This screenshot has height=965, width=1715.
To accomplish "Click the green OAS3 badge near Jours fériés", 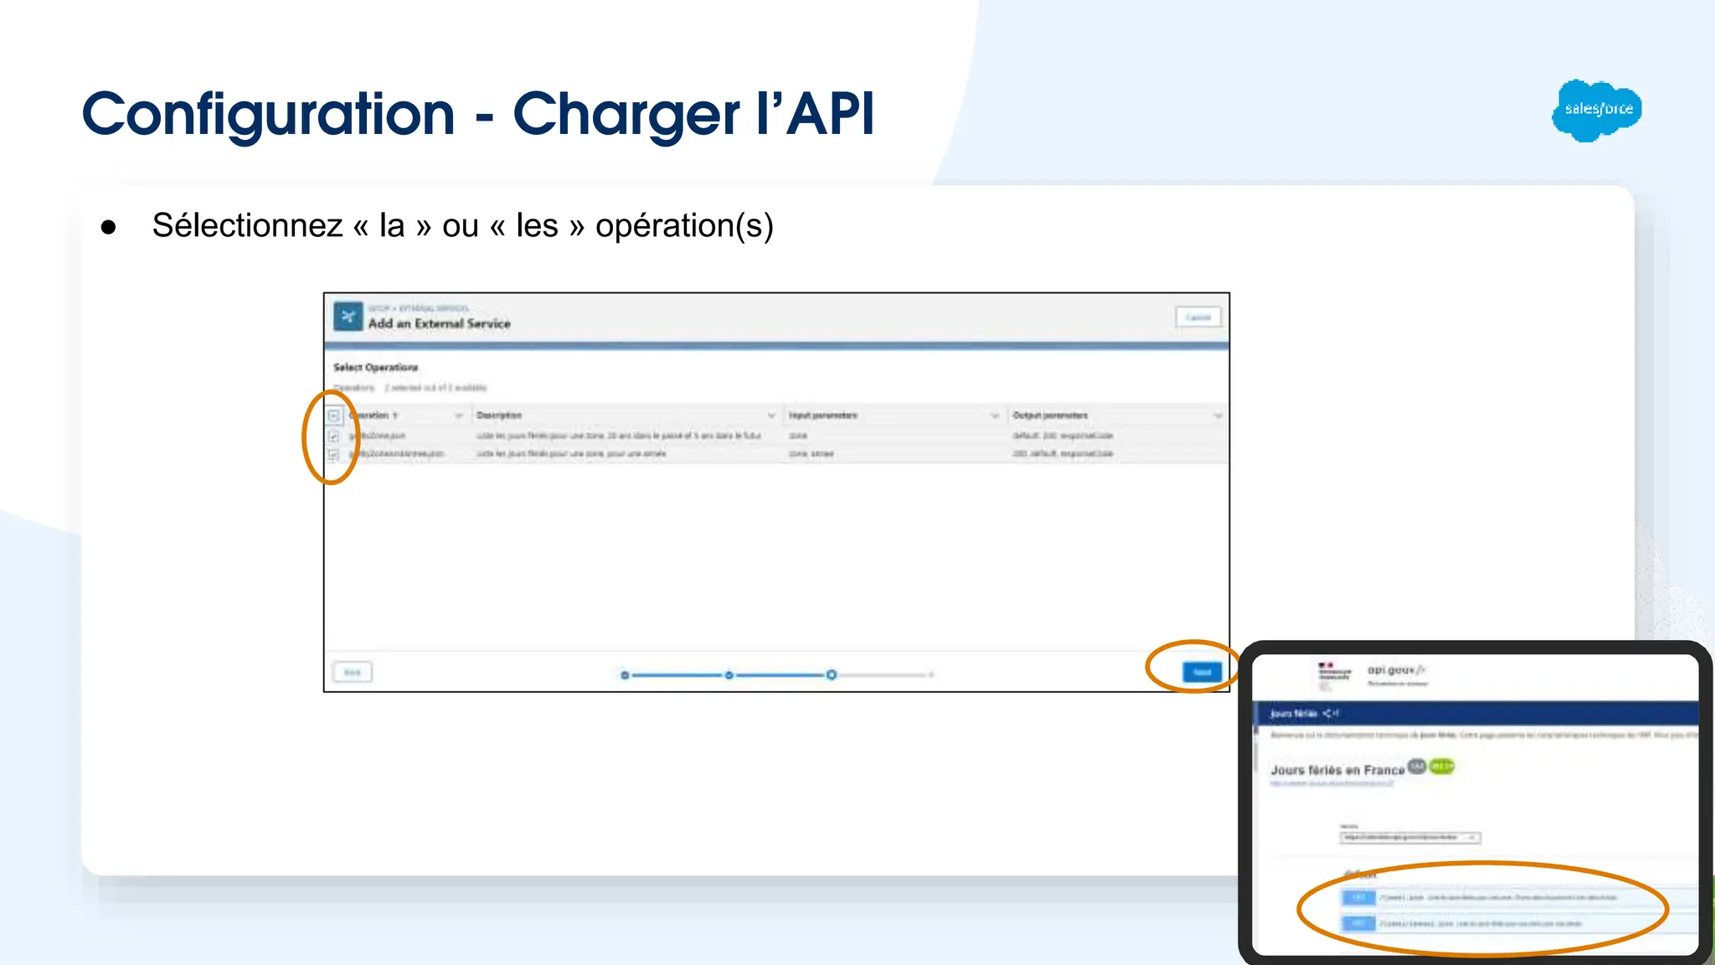I will pos(1442,766).
